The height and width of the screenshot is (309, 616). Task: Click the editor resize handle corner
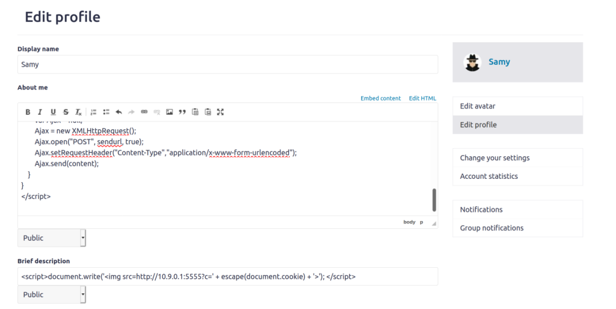[433, 223]
